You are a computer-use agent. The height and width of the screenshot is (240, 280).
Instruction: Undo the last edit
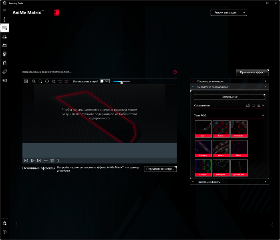pyautogui.click(x=60, y=81)
